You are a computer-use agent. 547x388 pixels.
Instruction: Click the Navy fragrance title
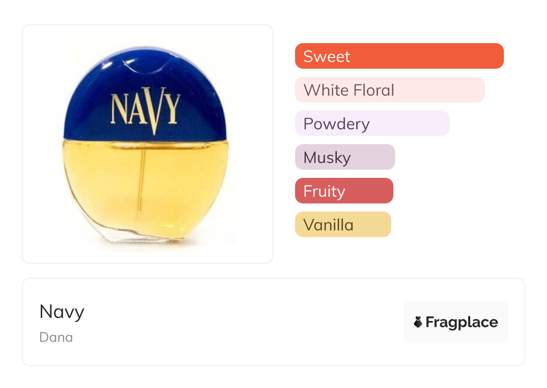point(62,311)
